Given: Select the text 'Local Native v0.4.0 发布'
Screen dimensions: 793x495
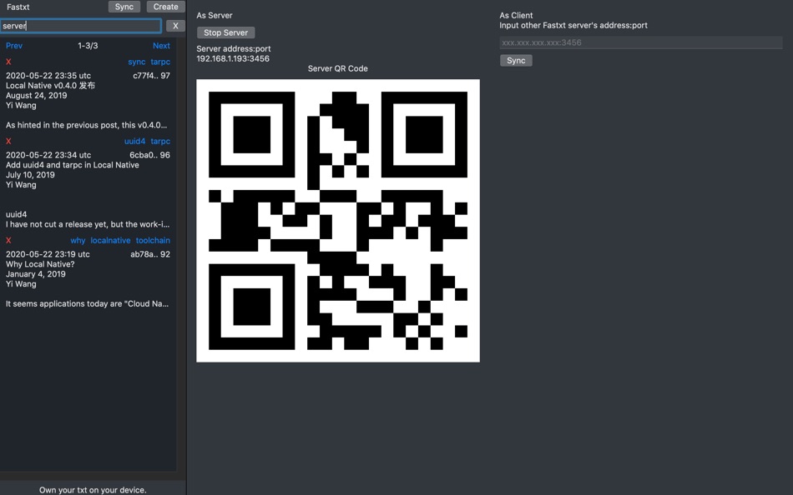Looking at the screenshot, I should [50, 85].
